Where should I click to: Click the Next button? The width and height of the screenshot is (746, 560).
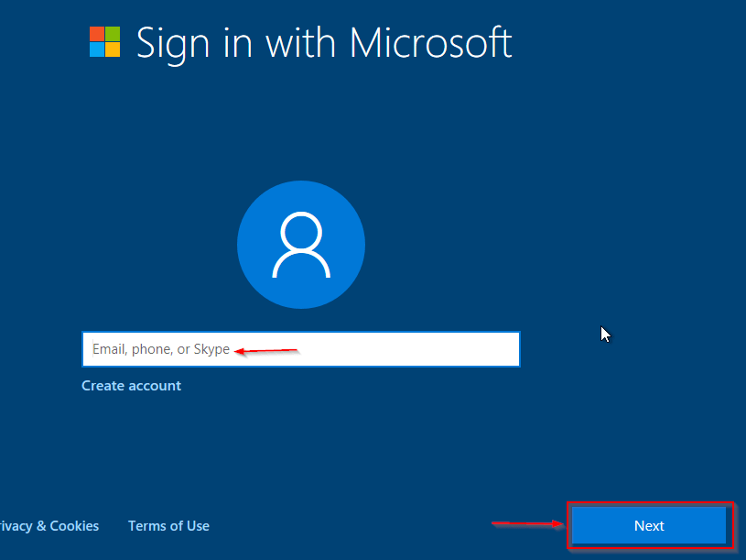(649, 525)
